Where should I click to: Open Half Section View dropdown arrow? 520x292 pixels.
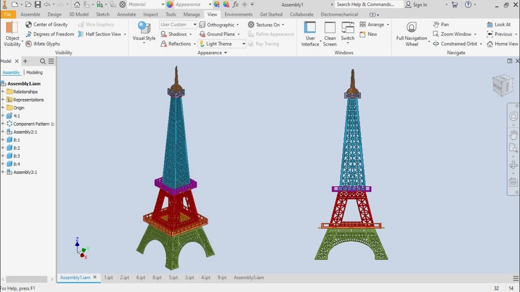click(x=125, y=34)
